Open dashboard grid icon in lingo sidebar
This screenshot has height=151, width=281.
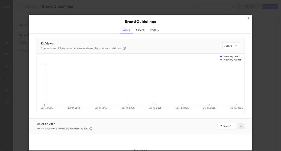pyautogui.click(x=7, y=31)
